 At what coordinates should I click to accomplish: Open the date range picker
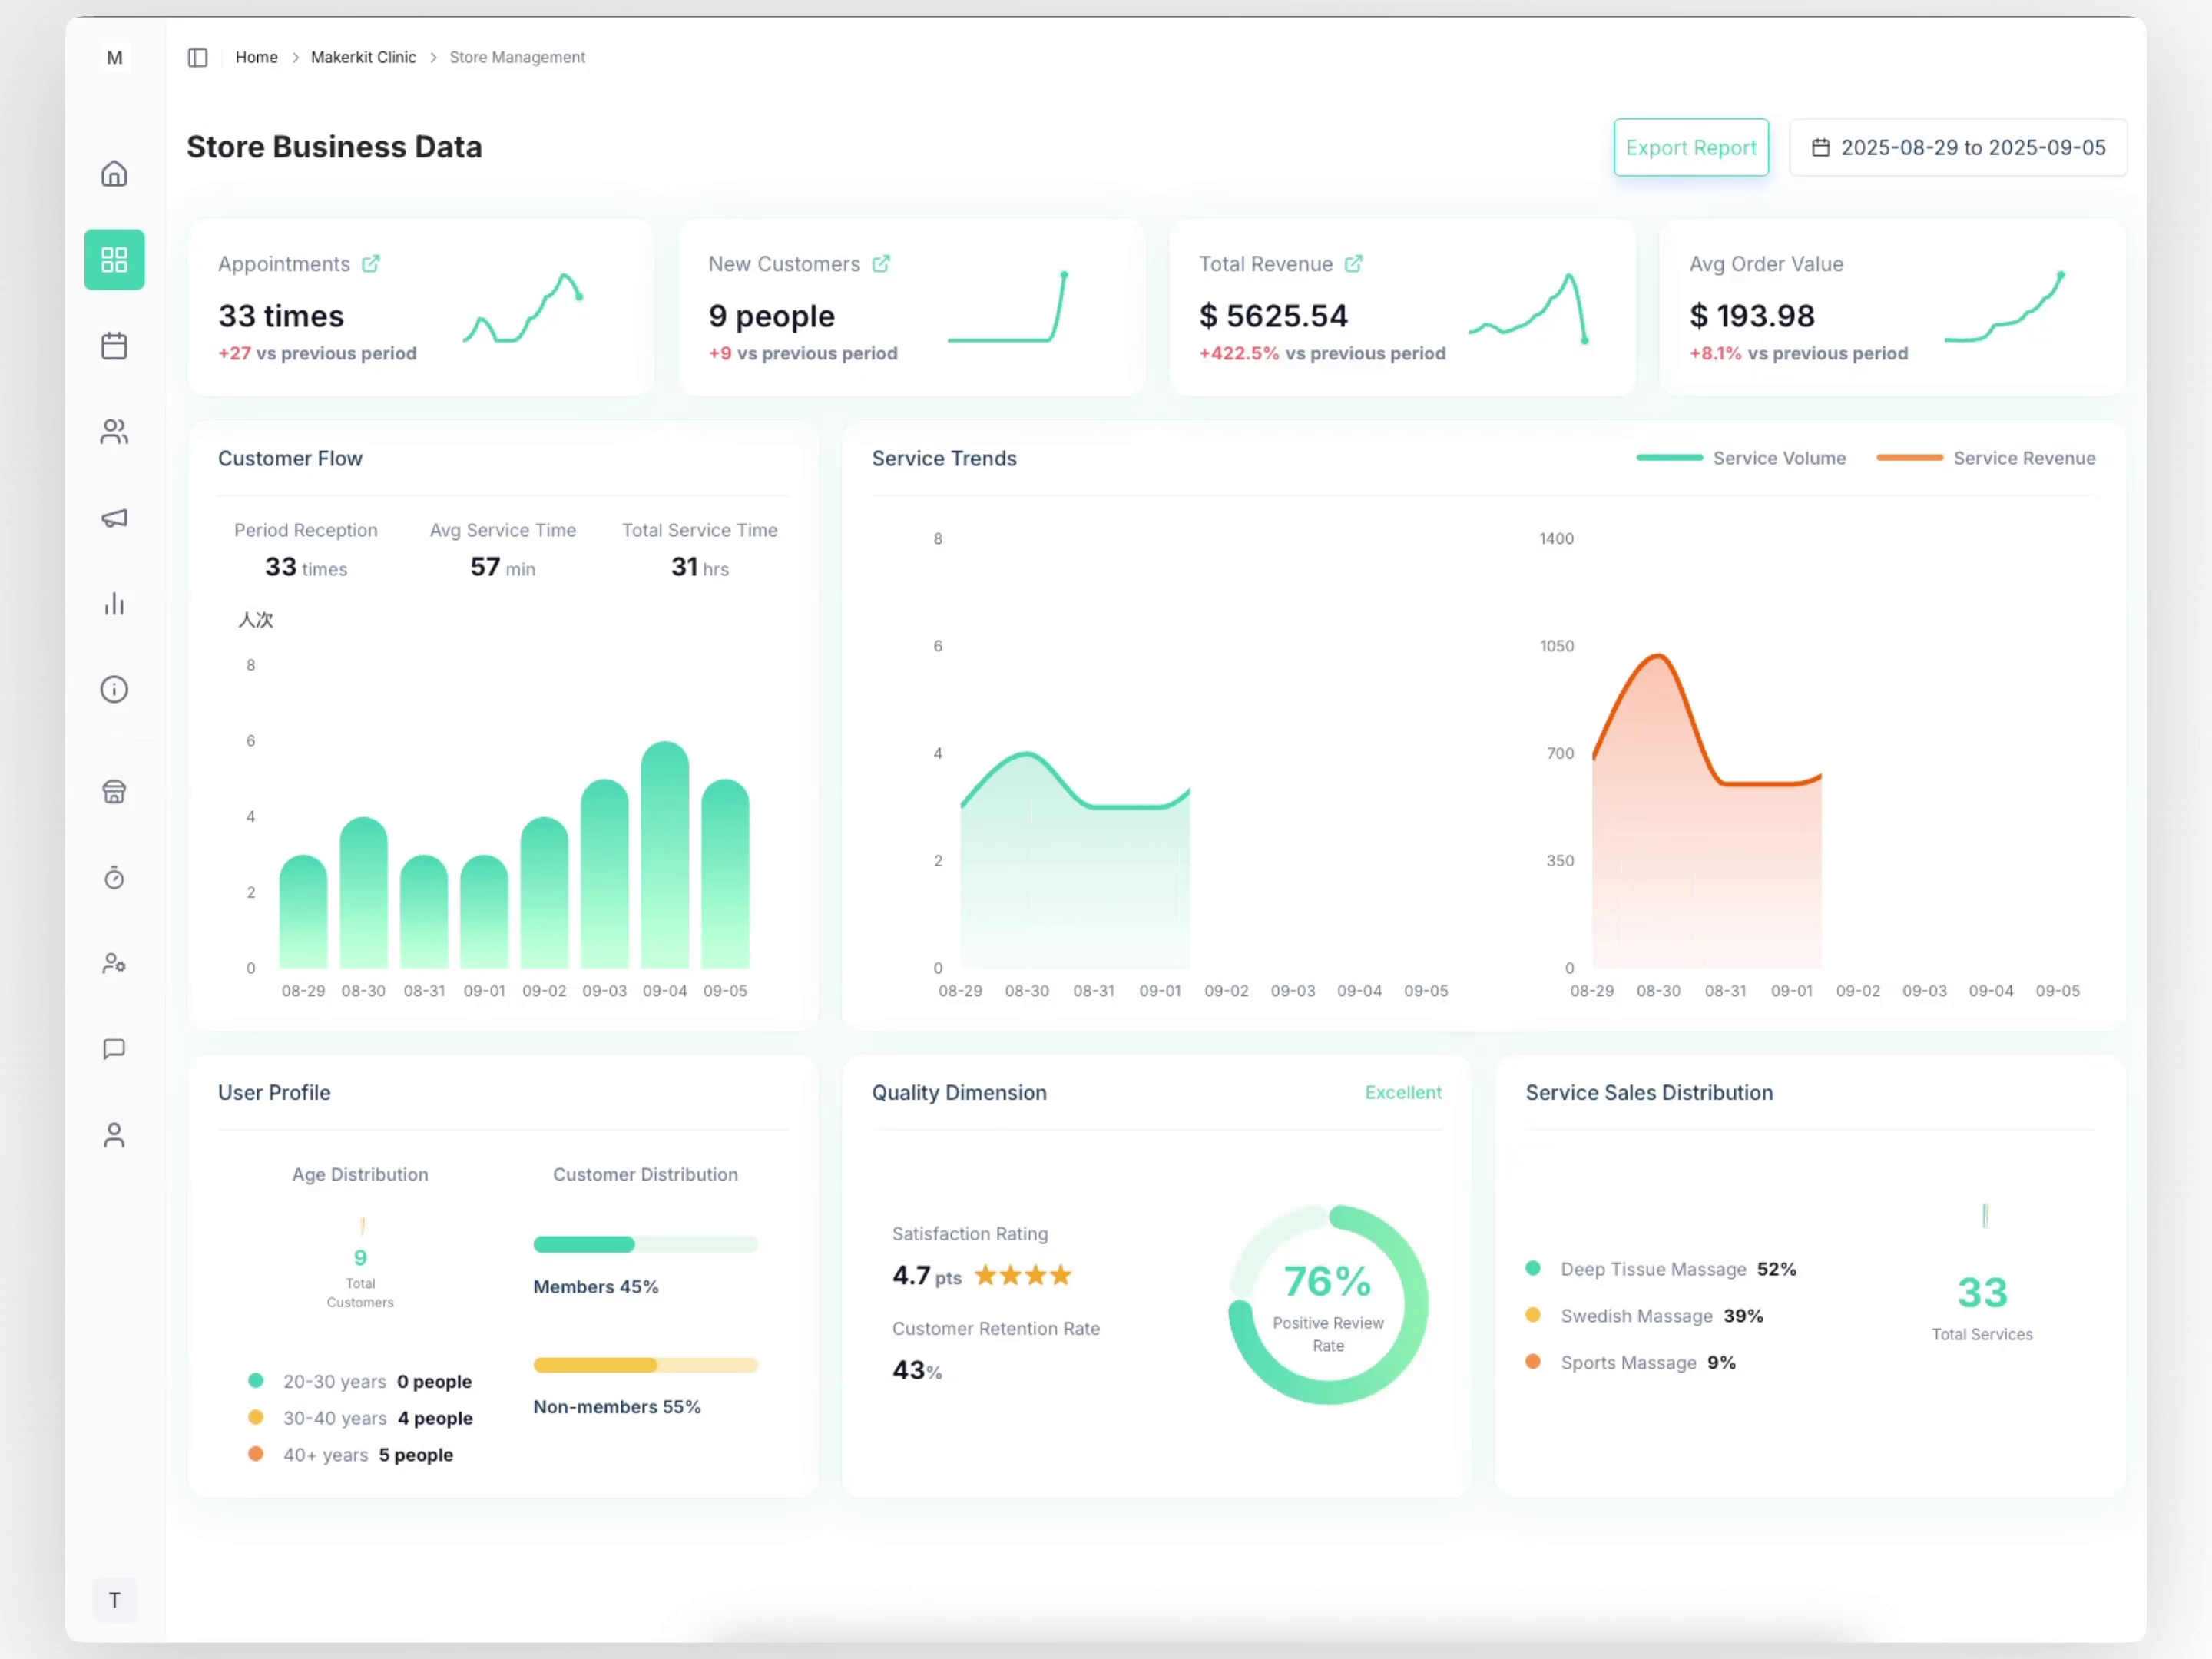click(x=1958, y=147)
